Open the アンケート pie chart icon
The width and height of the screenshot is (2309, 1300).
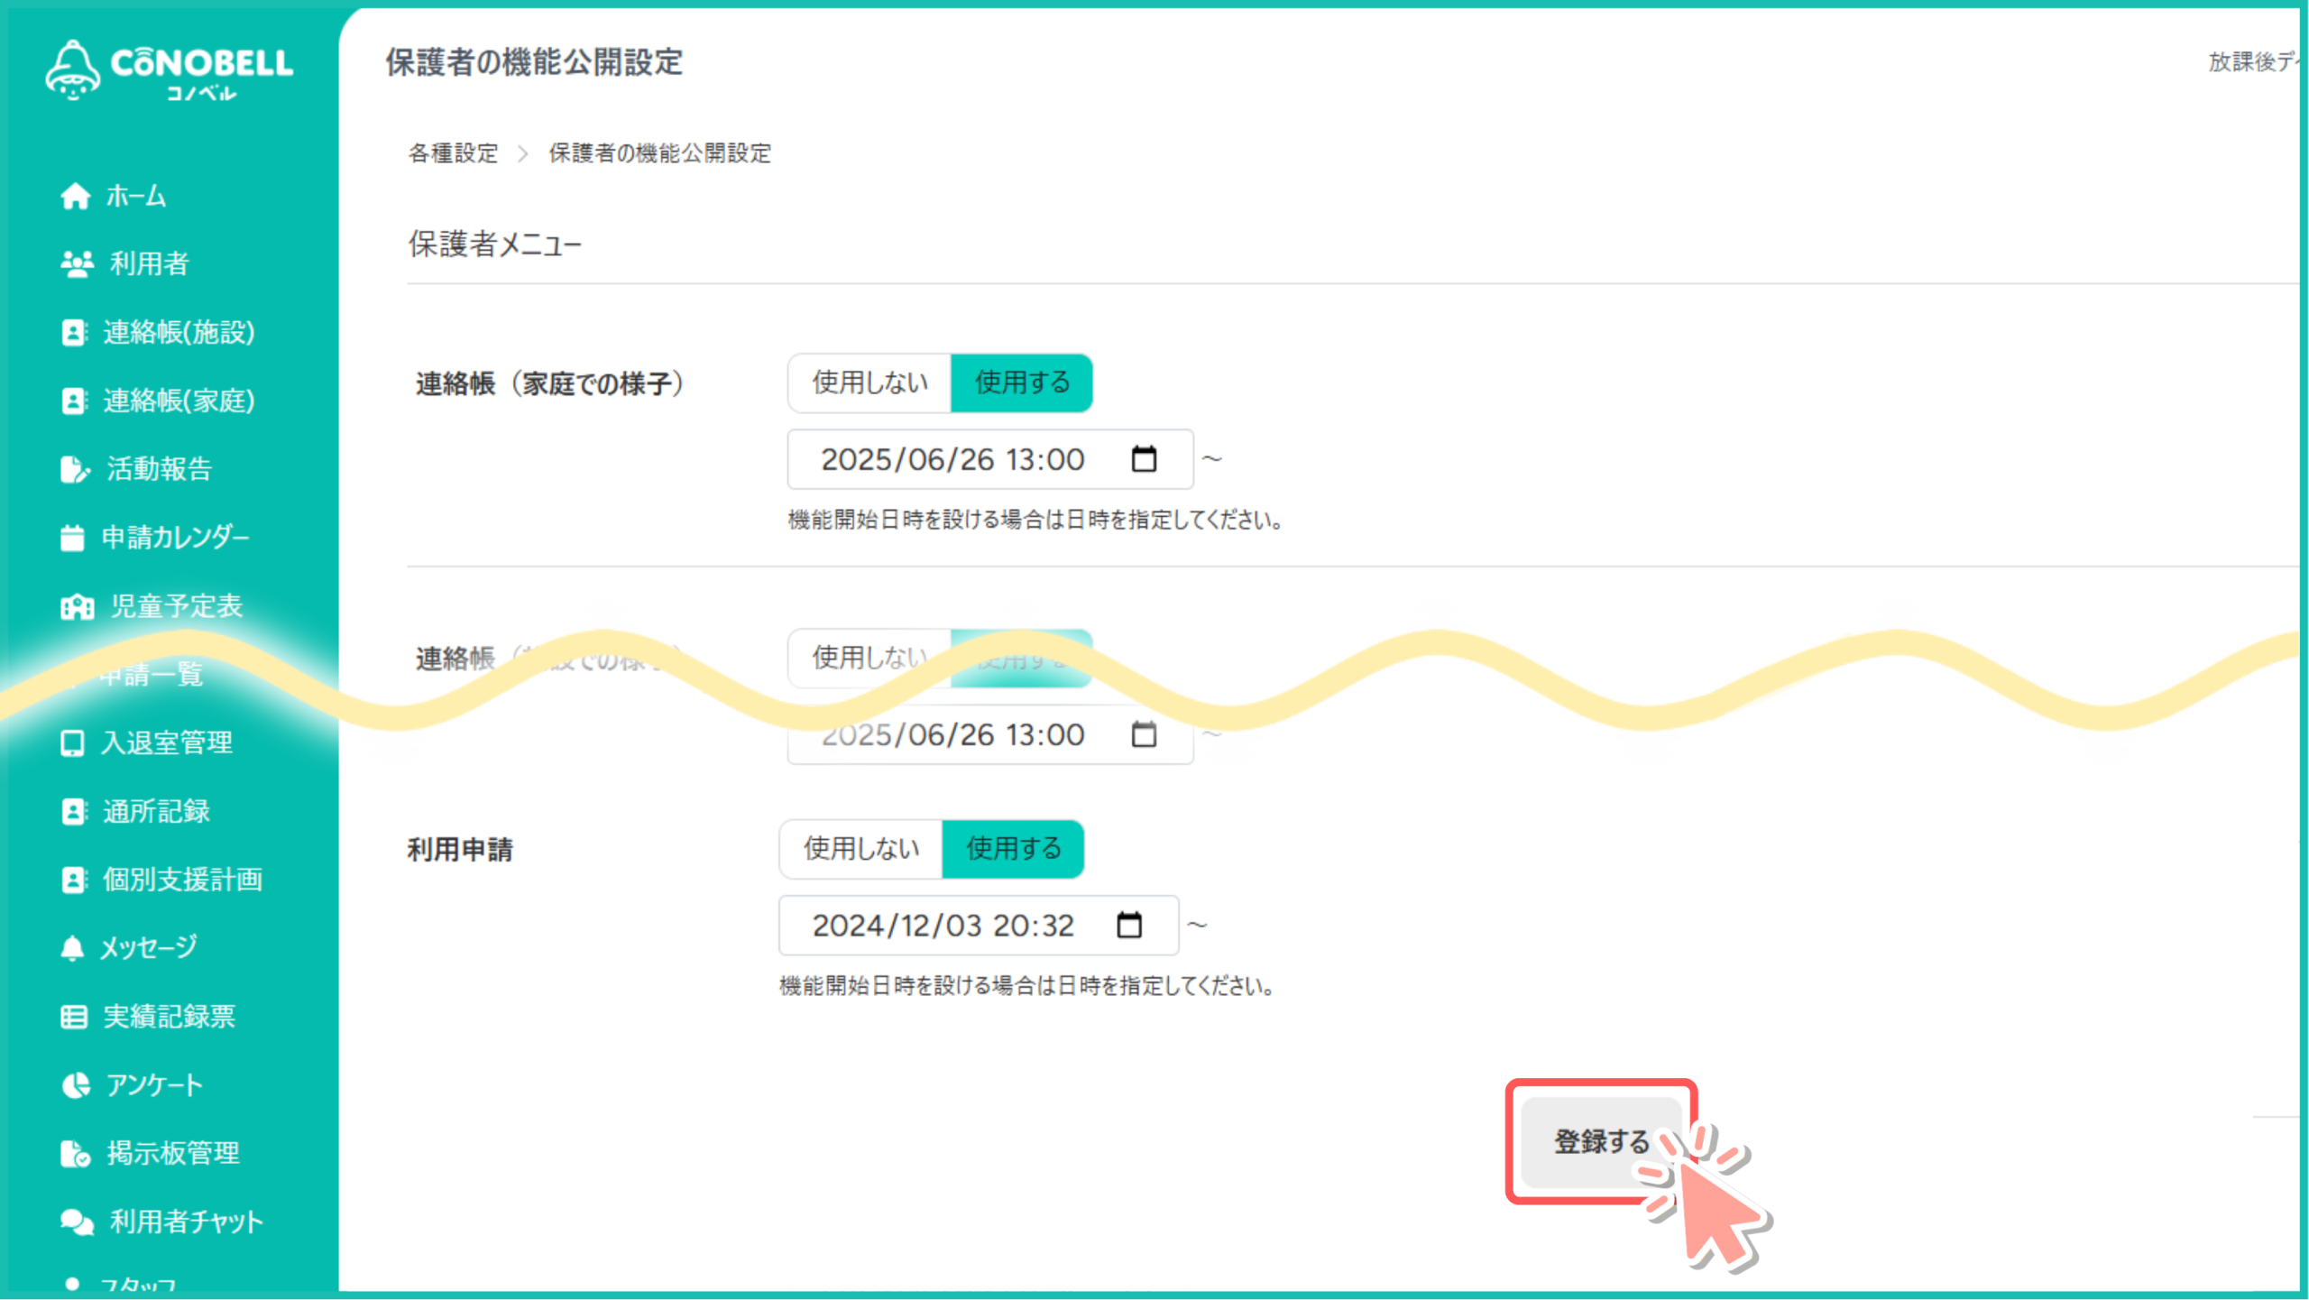[76, 1085]
